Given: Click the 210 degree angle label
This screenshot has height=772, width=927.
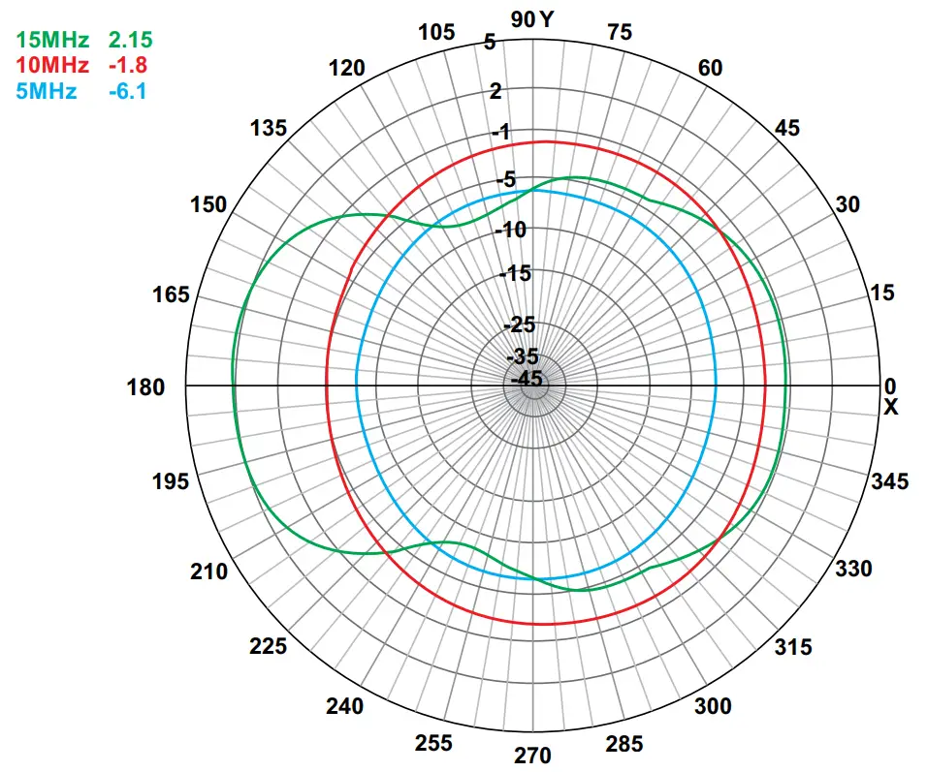Looking at the screenshot, I should [x=208, y=571].
